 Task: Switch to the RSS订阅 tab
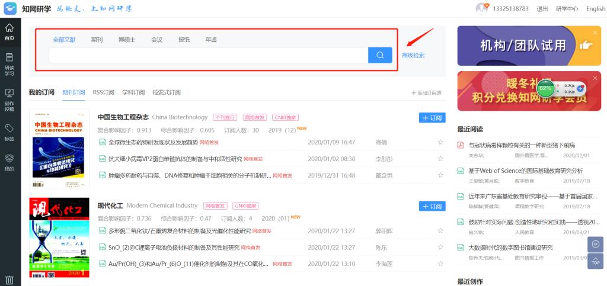(x=103, y=92)
